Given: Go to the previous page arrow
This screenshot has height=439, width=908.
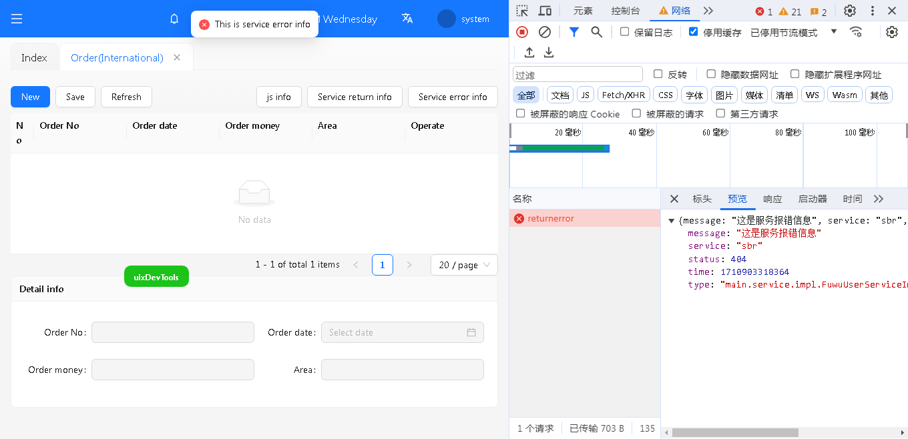Looking at the screenshot, I should [x=356, y=265].
